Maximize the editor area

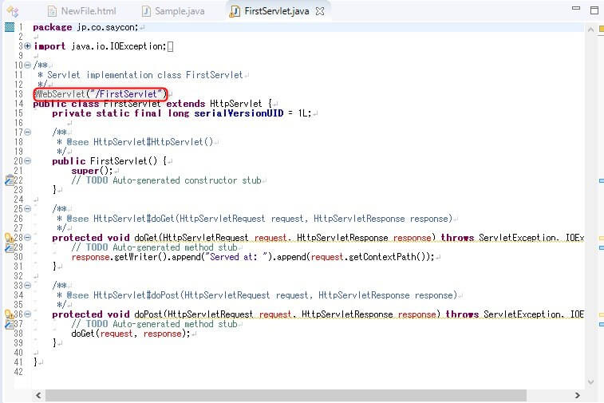tap(594, 10)
